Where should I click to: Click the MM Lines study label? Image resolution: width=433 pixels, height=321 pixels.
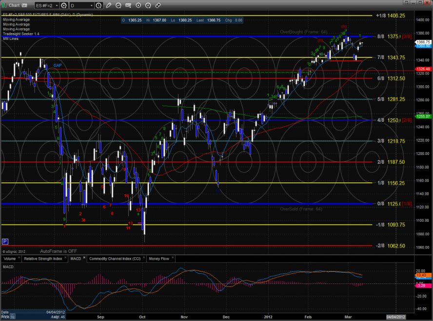pos(10,38)
